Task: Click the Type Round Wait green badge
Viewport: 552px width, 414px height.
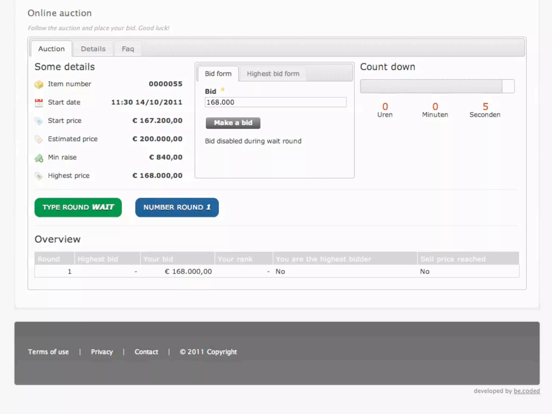Action: (x=78, y=207)
